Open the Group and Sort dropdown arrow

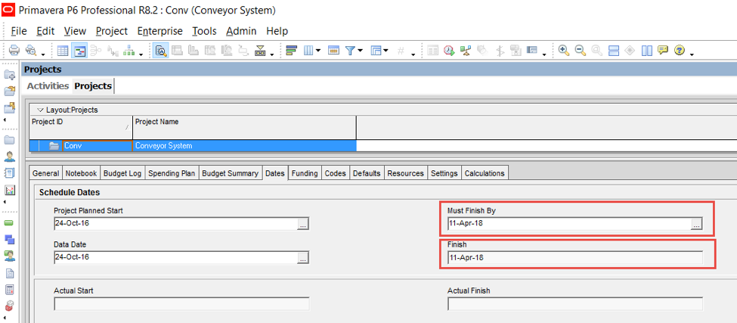[386, 51]
